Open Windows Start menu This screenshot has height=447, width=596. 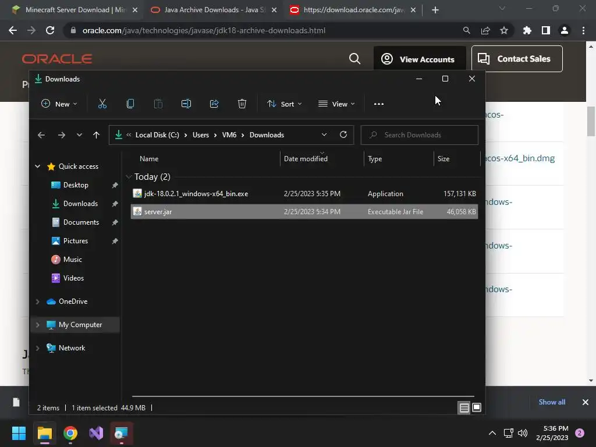pos(19,433)
